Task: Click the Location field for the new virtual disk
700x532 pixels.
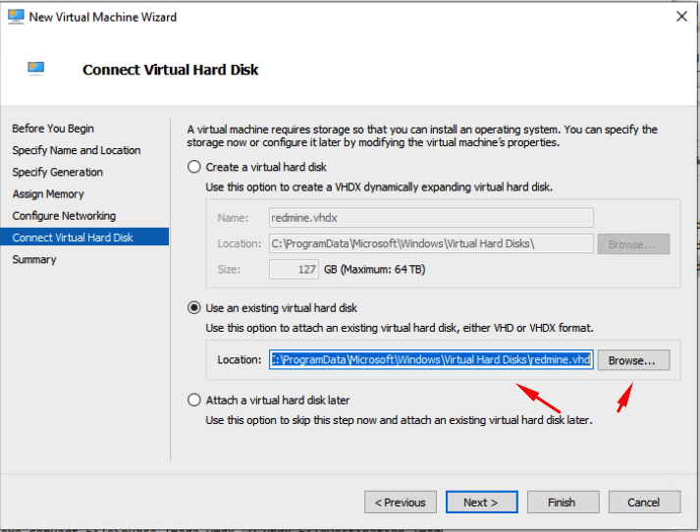Action: point(431,243)
